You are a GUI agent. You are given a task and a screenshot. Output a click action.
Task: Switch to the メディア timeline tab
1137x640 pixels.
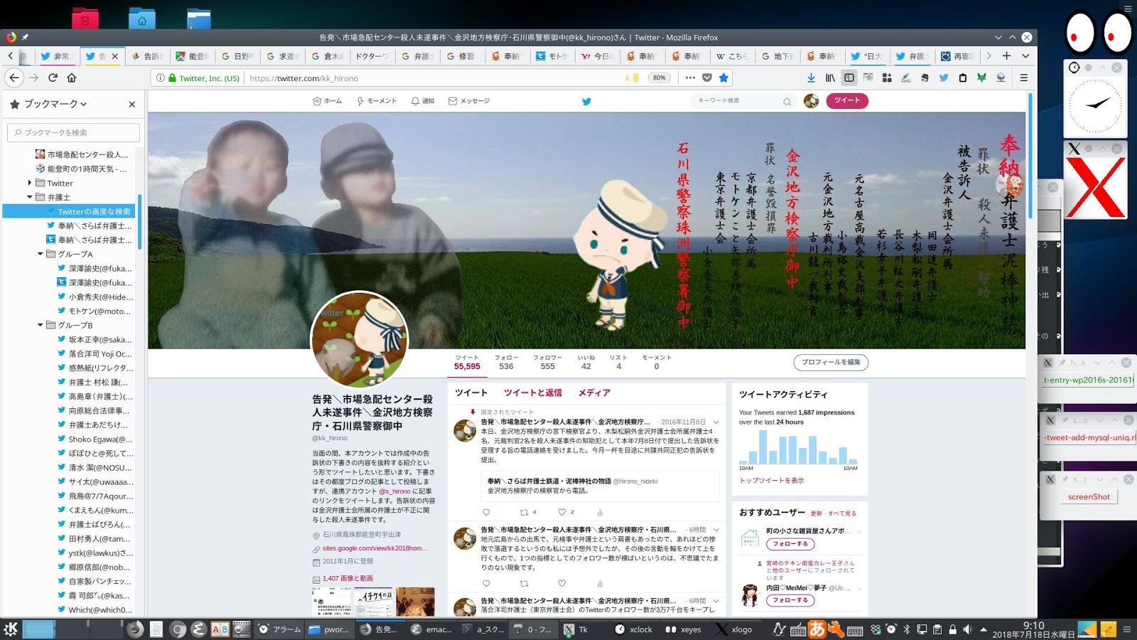[x=594, y=393]
